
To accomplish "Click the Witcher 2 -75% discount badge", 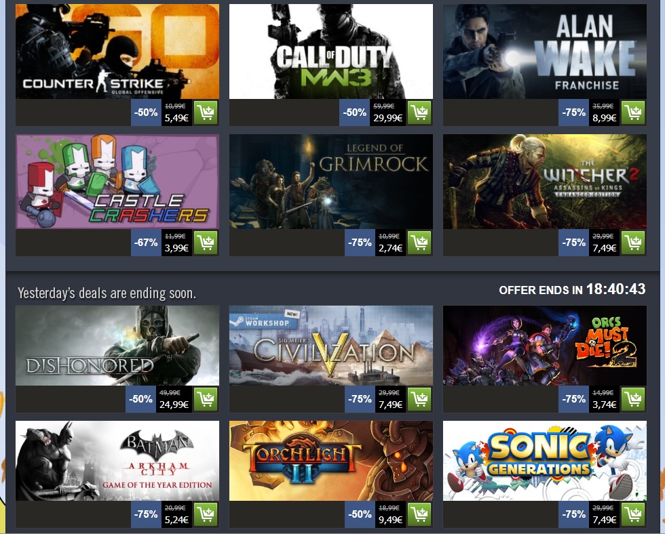I will click(x=573, y=243).
